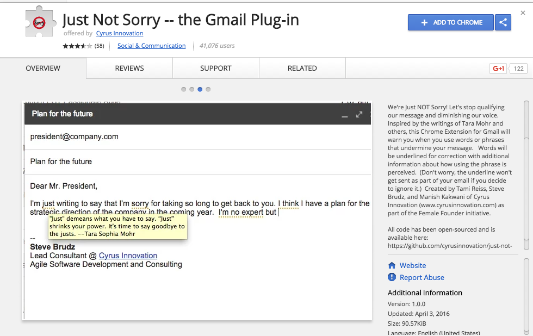Click the 'Version: 1.0.0' text

click(x=406, y=304)
